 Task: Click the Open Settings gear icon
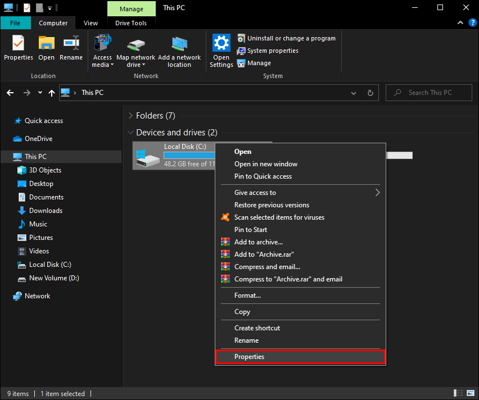[x=221, y=52]
